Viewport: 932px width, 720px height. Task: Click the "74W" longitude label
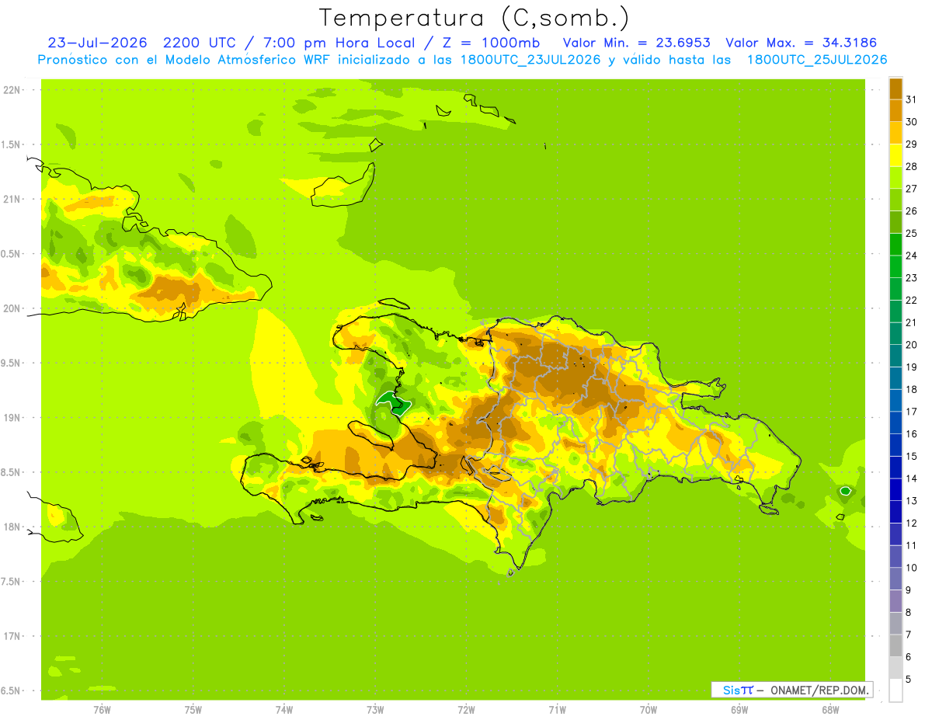point(284,710)
